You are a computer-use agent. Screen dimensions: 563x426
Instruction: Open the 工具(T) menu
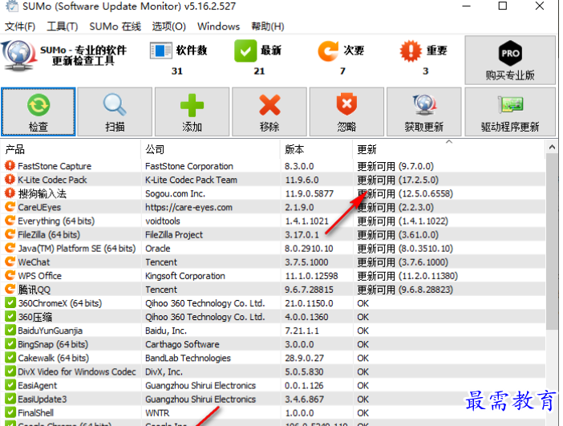(62, 26)
